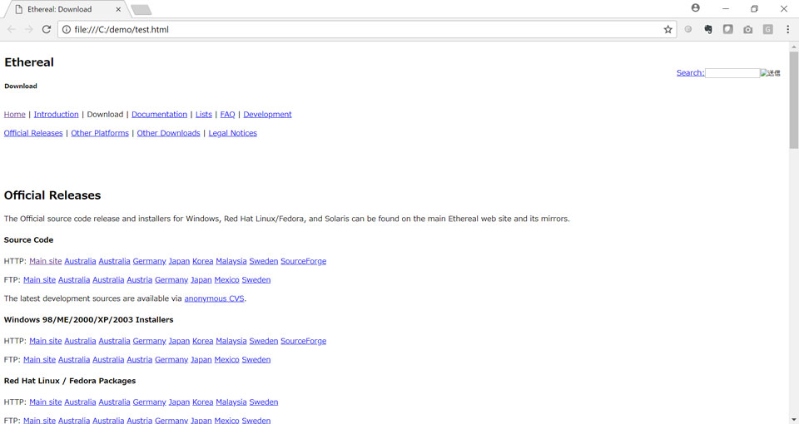Choose Mexico in Source Code FTP row
799x424 pixels.
tap(226, 280)
